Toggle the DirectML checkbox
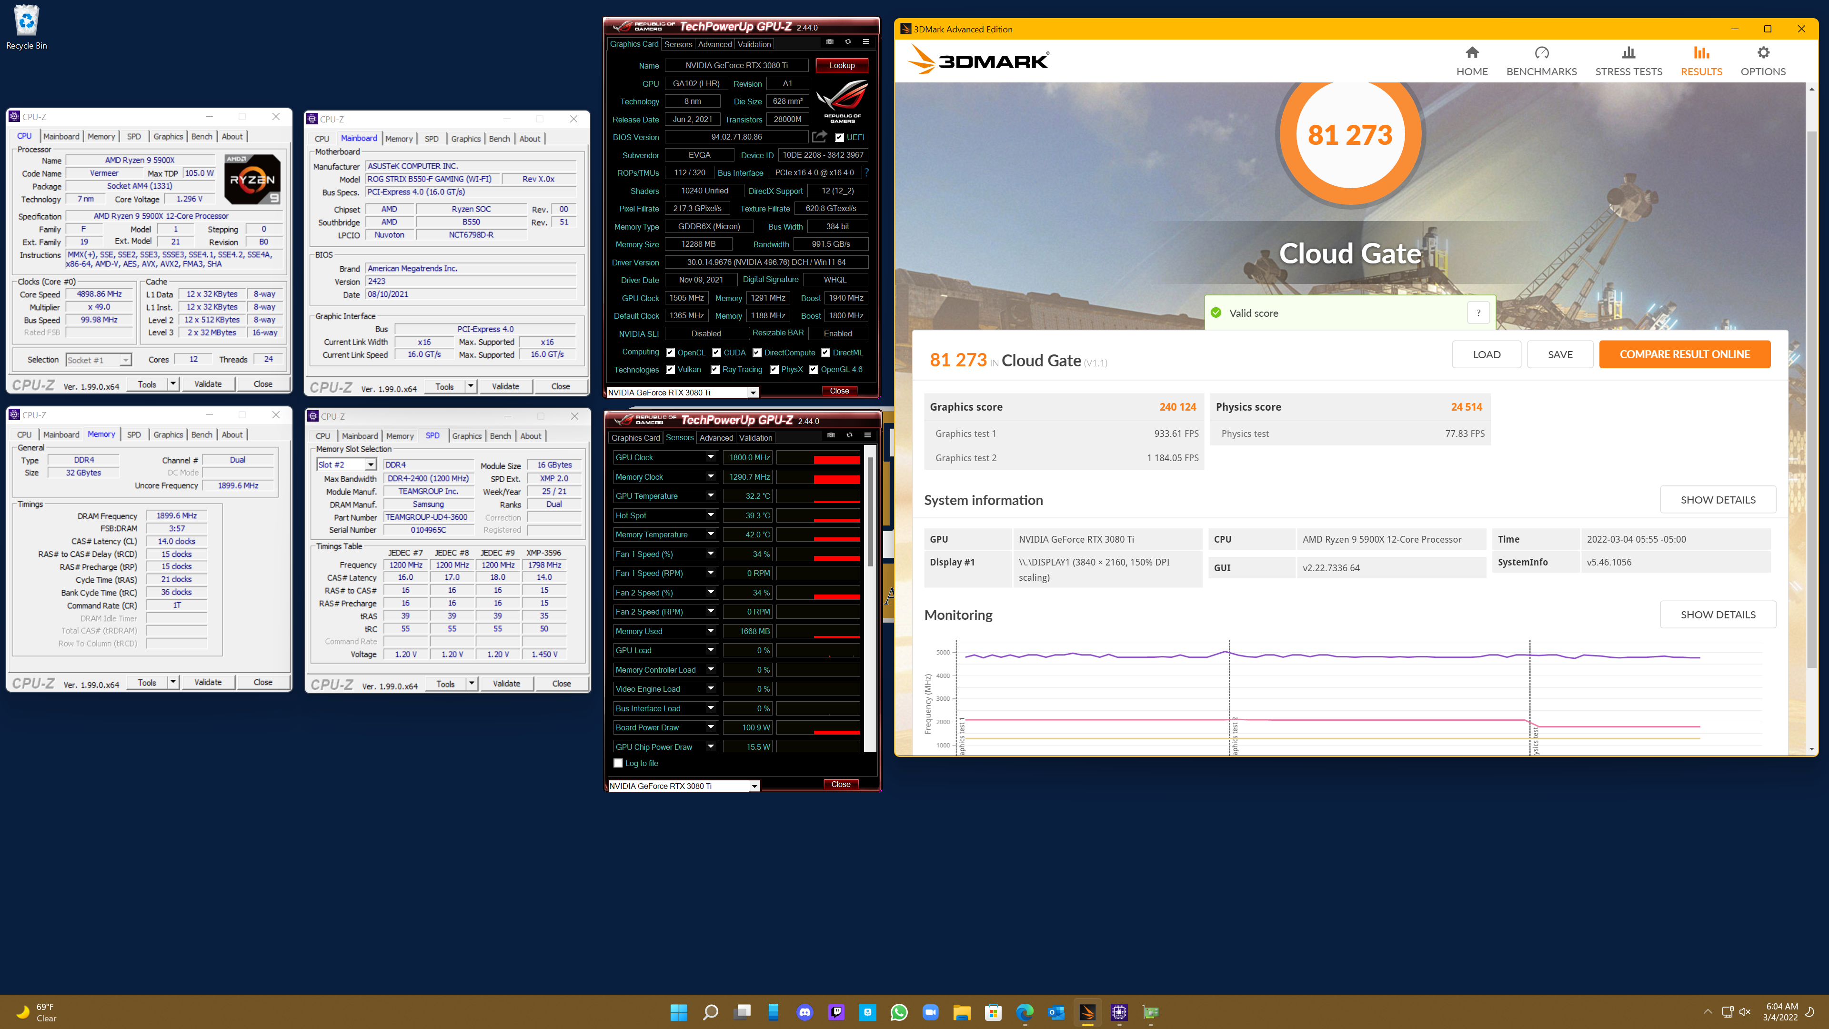Viewport: 1829px width, 1029px height. (826, 353)
